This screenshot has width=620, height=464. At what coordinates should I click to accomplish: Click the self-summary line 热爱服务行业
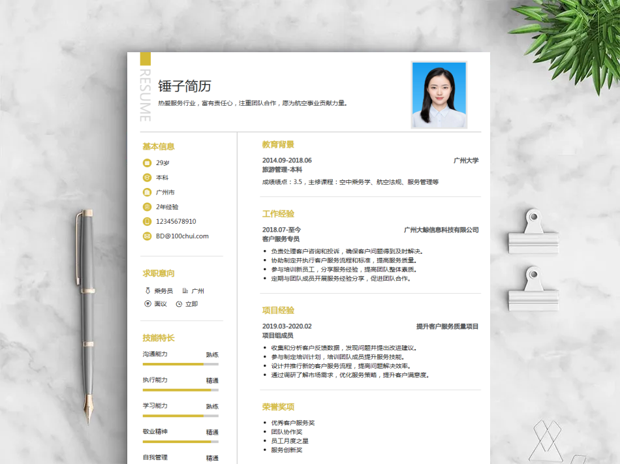(x=253, y=103)
